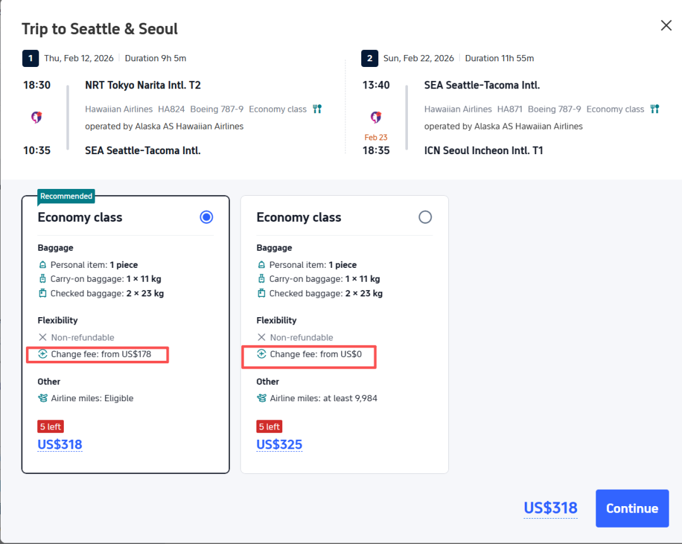
Task: Click the '5 left' tag above US$325
Action: pyautogui.click(x=269, y=427)
